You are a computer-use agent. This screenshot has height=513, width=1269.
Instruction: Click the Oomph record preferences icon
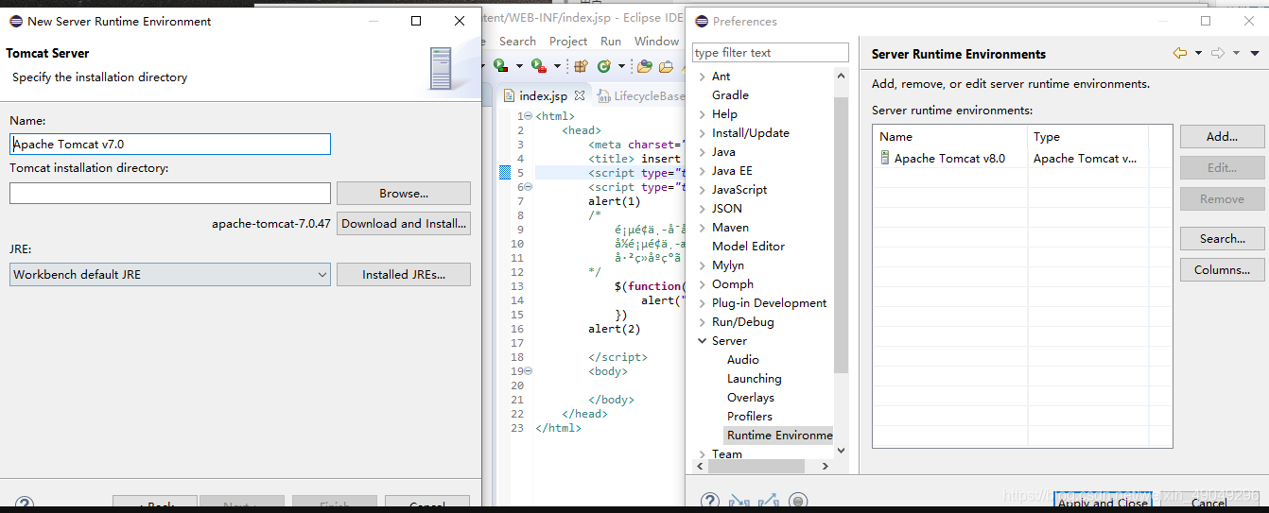[x=798, y=501]
